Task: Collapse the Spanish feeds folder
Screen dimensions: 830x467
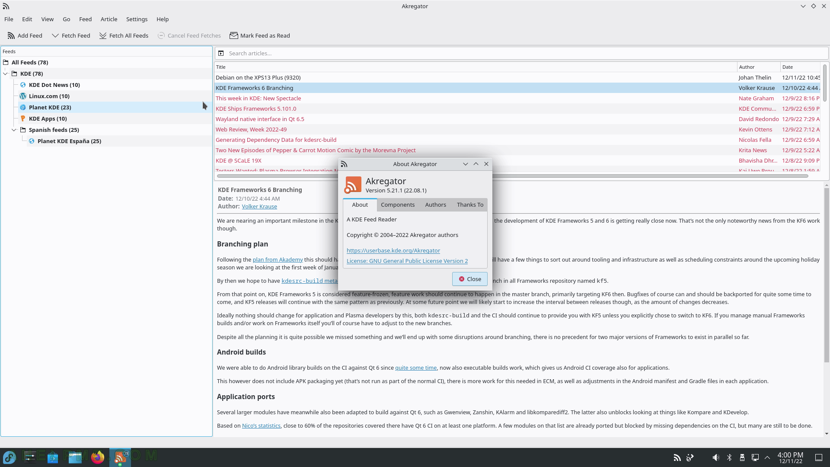Action: coord(14,130)
